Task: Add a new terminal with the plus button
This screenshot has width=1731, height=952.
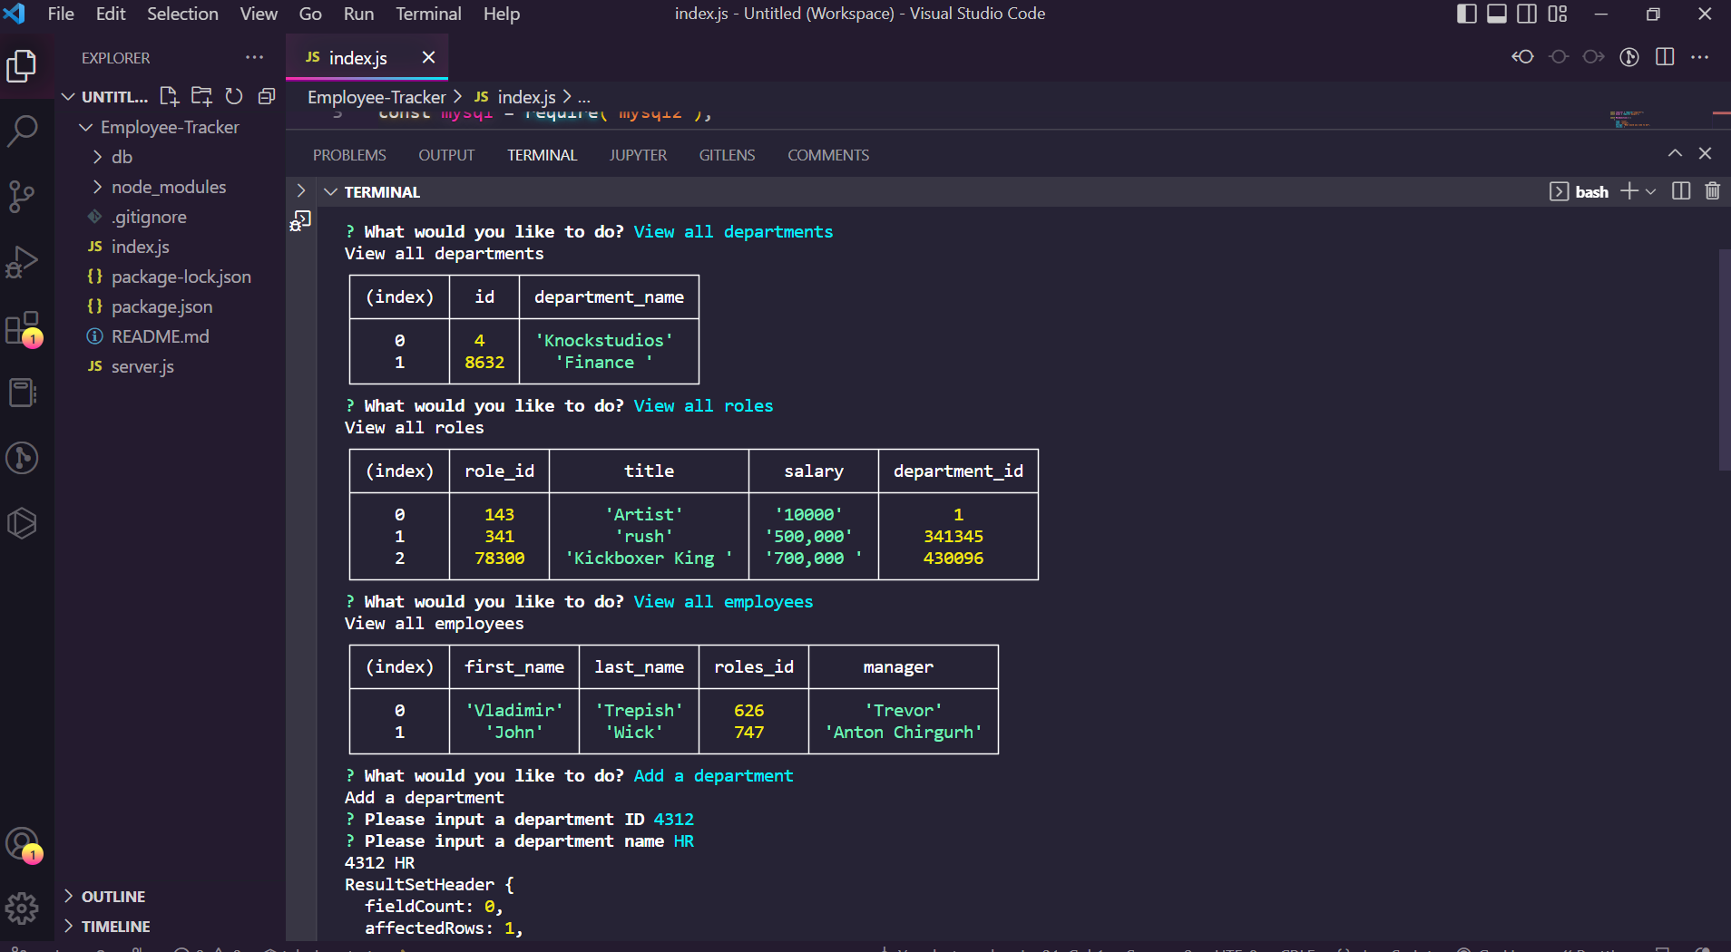Action: pos(1630,191)
